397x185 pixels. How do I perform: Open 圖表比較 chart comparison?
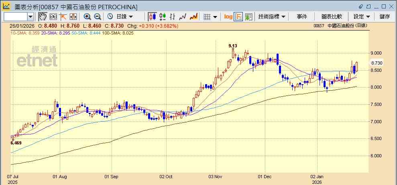point(332,17)
